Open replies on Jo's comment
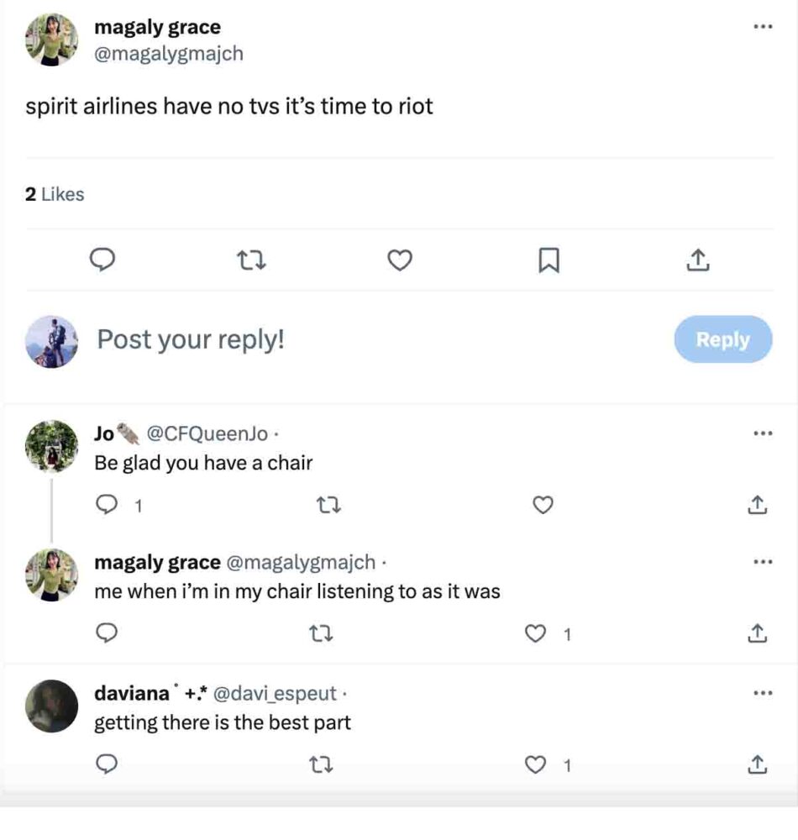 click(107, 505)
